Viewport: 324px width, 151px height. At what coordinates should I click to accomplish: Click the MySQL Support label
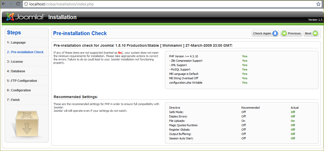180,69
